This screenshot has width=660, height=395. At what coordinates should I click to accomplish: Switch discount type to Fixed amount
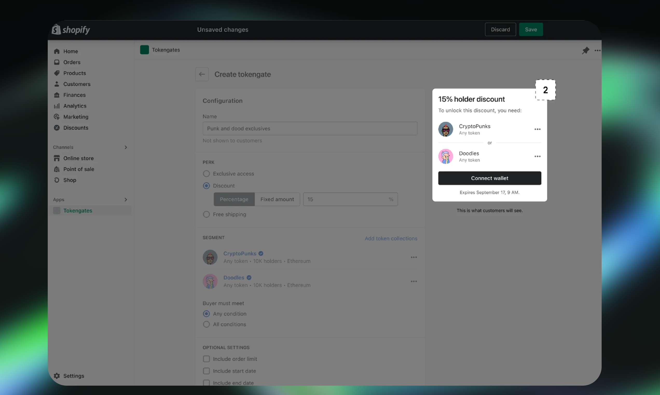point(277,199)
